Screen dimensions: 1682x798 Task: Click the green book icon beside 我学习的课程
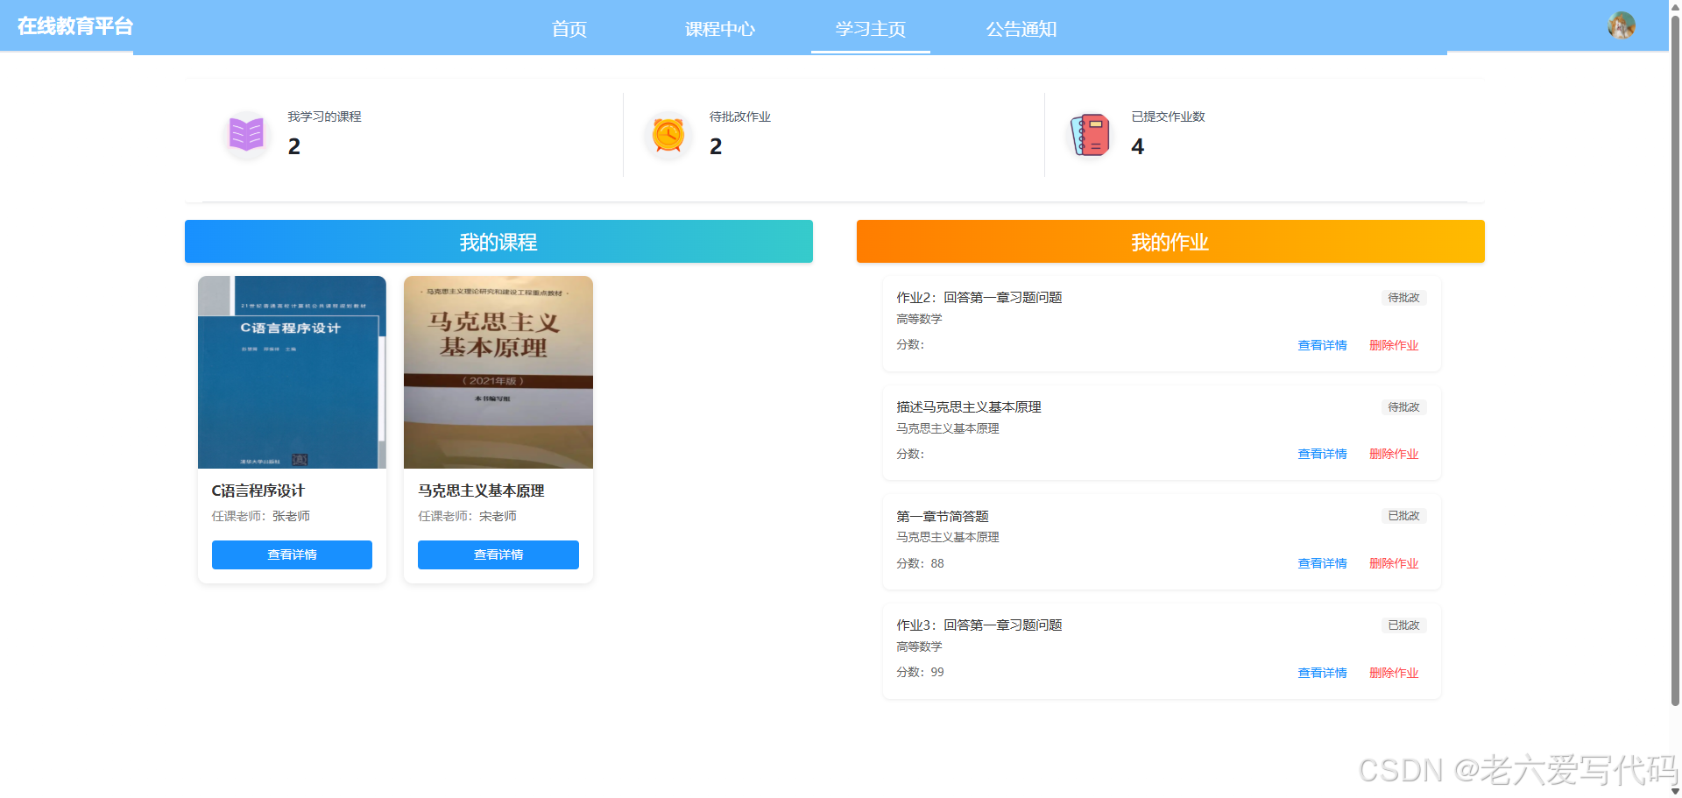coord(245,134)
